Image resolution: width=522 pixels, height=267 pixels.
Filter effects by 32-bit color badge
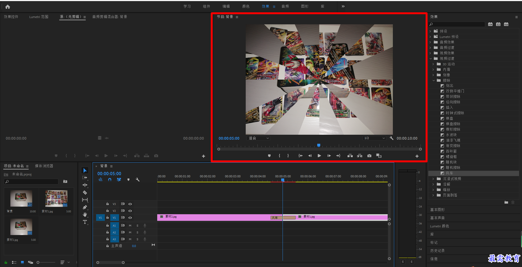pos(498,24)
